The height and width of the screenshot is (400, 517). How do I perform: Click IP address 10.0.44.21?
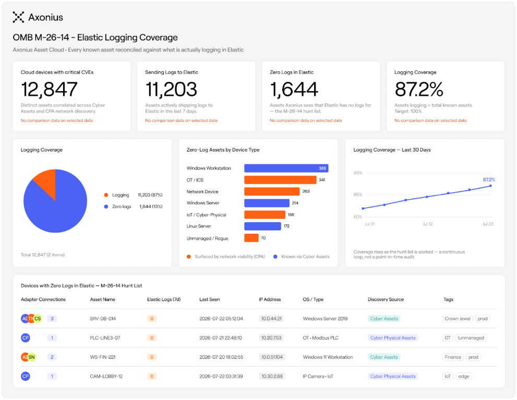[271, 318]
